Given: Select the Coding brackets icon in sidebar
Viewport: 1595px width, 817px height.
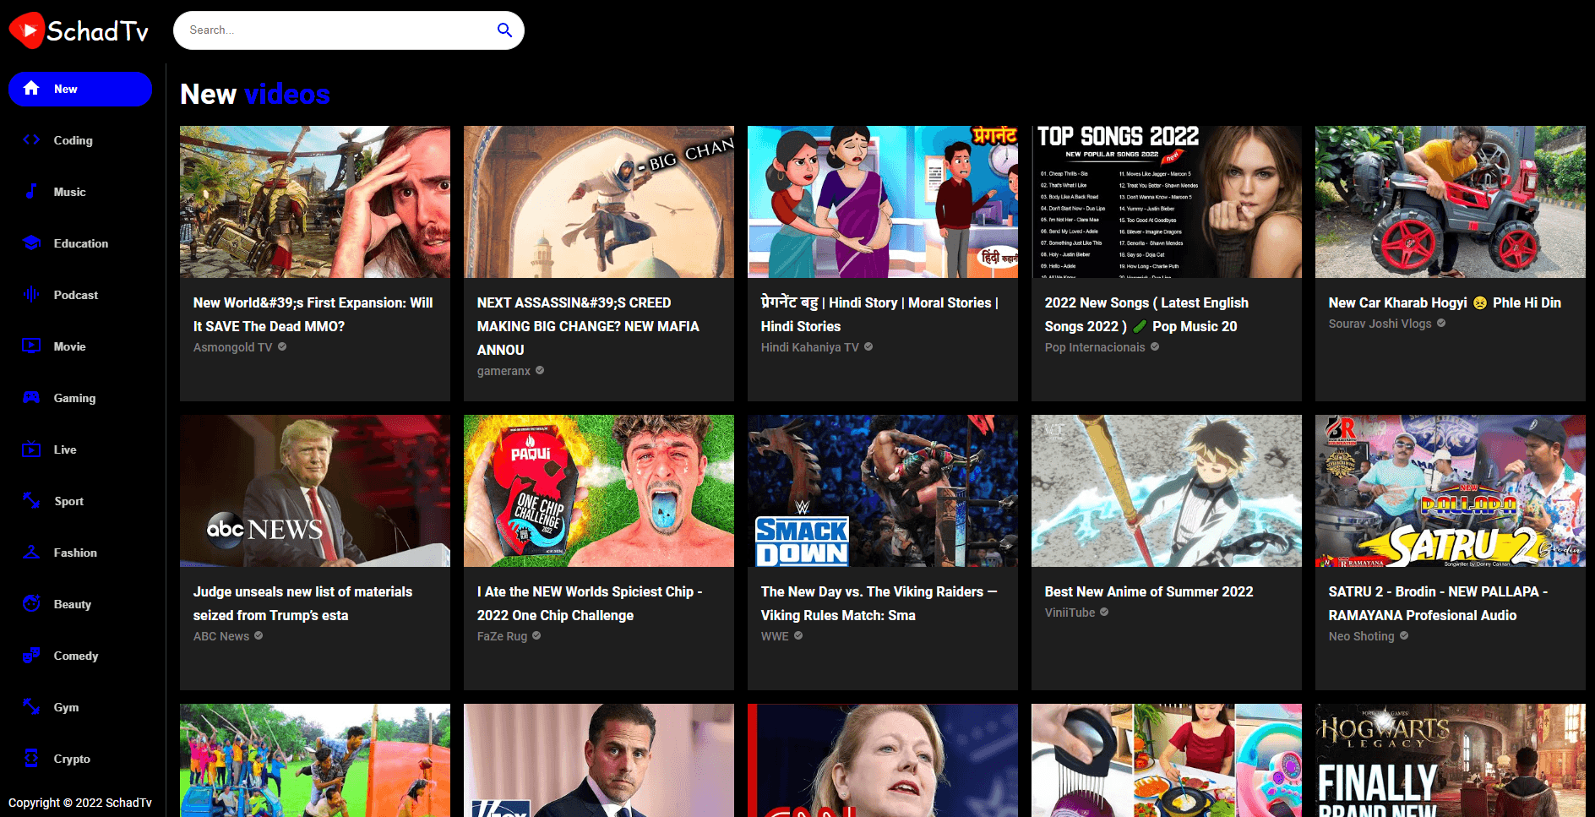Looking at the screenshot, I should click(x=31, y=140).
